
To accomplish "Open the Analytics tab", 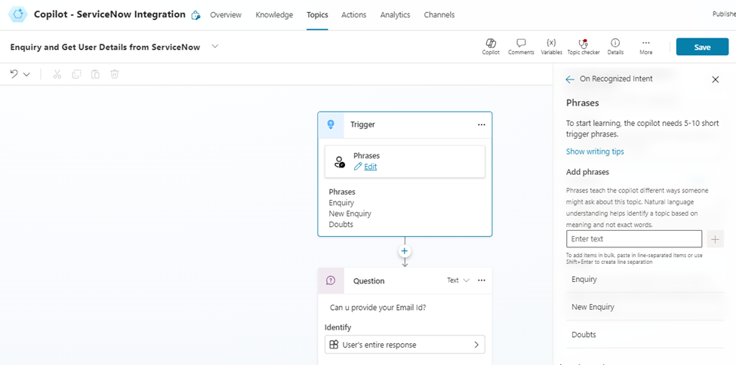I will 395,15.
